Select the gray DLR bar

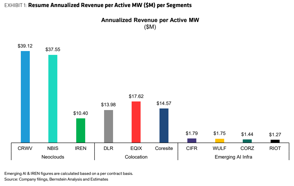109,126
